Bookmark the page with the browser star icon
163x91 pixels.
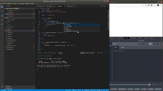coord(143,5)
